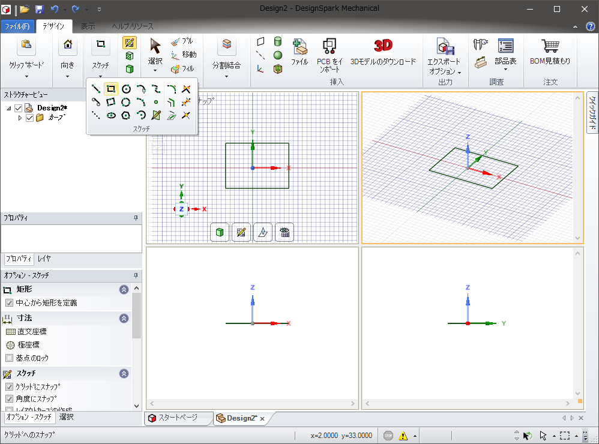The width and height of the screenshot is (599, 444).
Task: Click the 3D mode button in viewport
Action: (220, 232)
